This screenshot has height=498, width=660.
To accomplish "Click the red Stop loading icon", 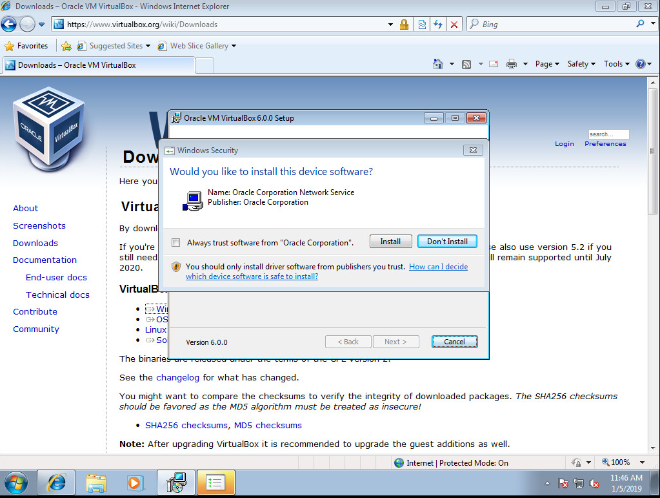I will point(454,25).
